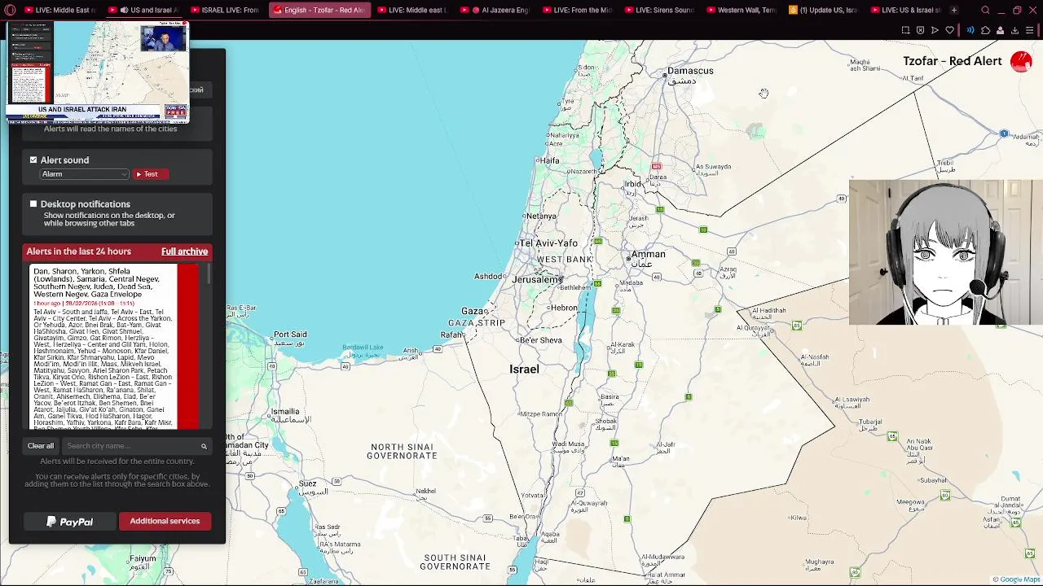Viewport: 1043px width, 586px height.
Task: Click the Port Said label on the map
Action: (290, 335)
